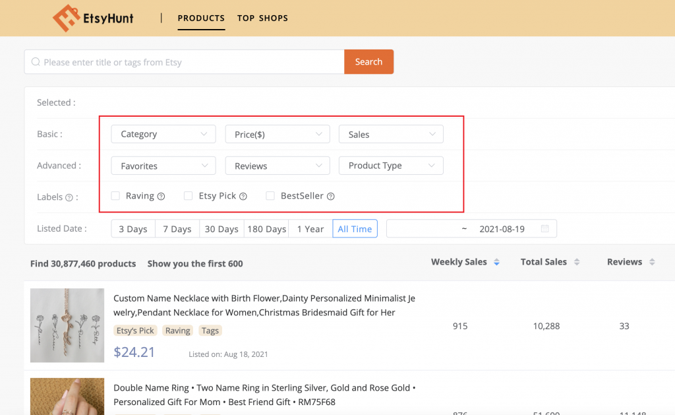Viewport: 675px width, 415px height.
Task: Open the calendar icon in date range
Action: pyautogui.click(x=544, y=229)
